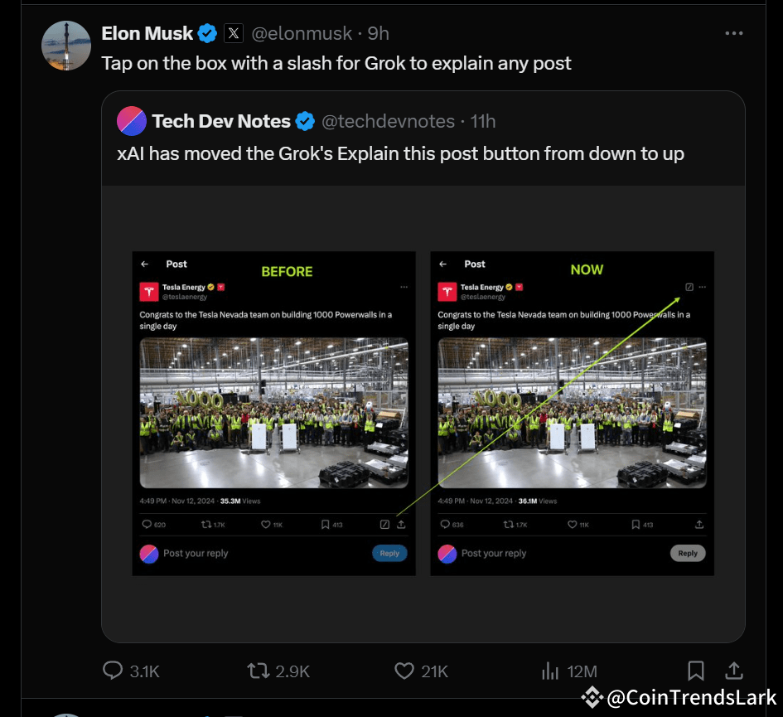Open the more options menu on Elon Musk's post
The width and height of the screenshot is (783, 717).
click(734, 32)
